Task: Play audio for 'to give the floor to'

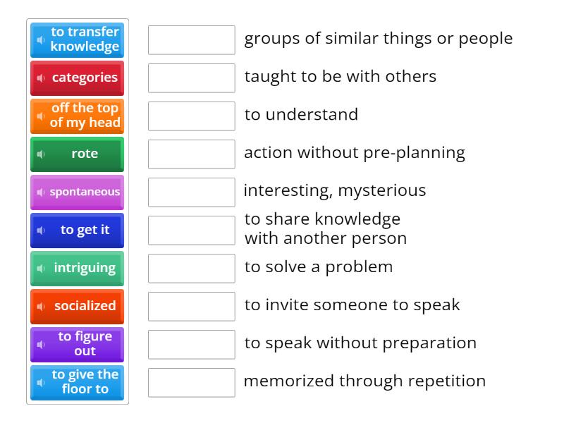Action: (41, 383)
